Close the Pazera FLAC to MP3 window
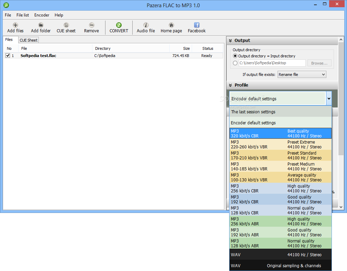The image size is (347, 271). point(337,4)
